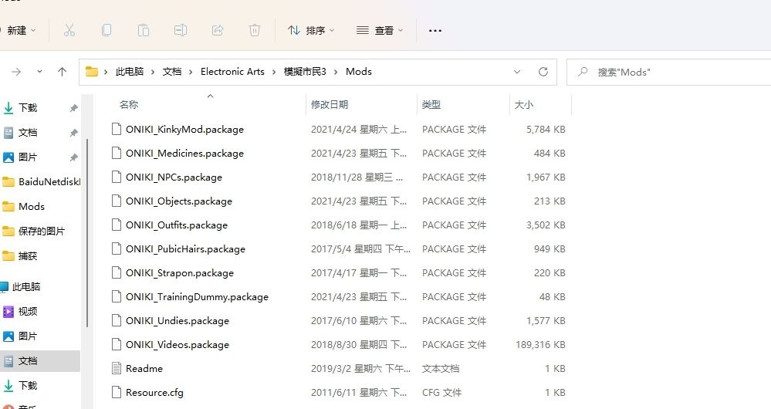Image resolution: width=771 pixels, height=409 pixels.
Task: Open BaiduNetdisk folder in sidebar
Action: coord(42,182)
